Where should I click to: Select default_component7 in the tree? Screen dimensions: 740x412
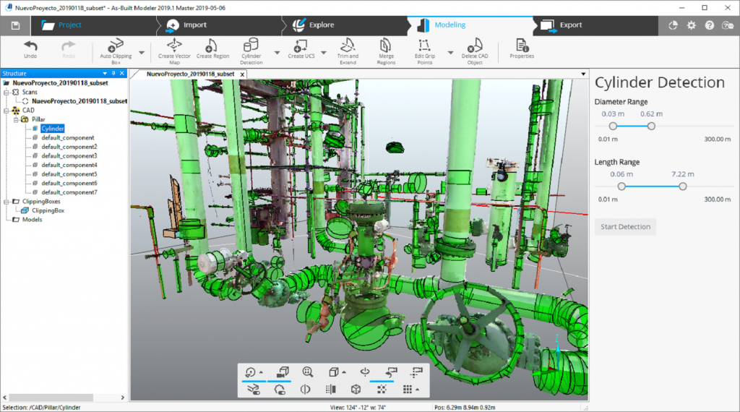pos(69,192)
